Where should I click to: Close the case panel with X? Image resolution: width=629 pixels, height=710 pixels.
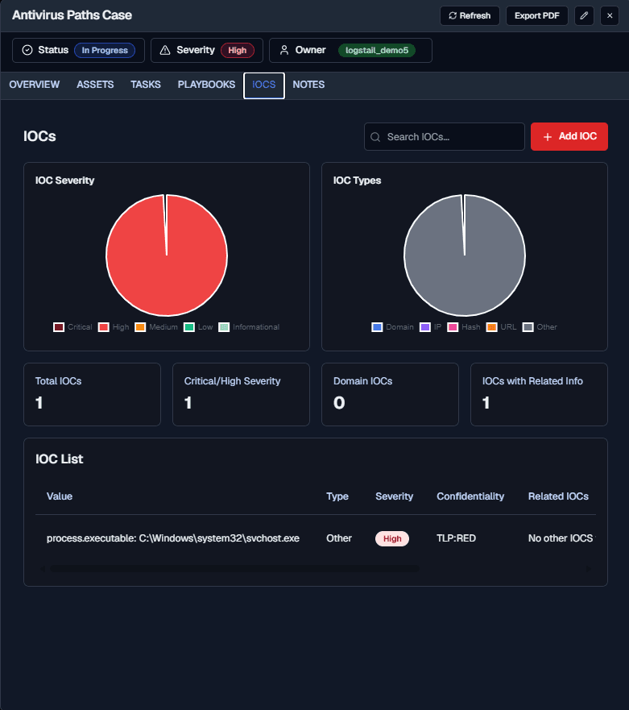[610, 16]
